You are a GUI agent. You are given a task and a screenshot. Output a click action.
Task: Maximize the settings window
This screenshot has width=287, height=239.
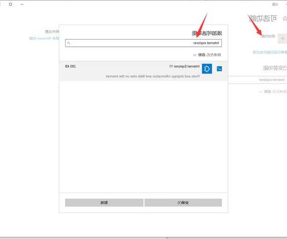(11, 4)
